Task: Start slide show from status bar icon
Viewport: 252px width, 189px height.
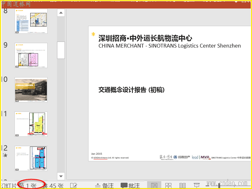Action: pos(197,186)
